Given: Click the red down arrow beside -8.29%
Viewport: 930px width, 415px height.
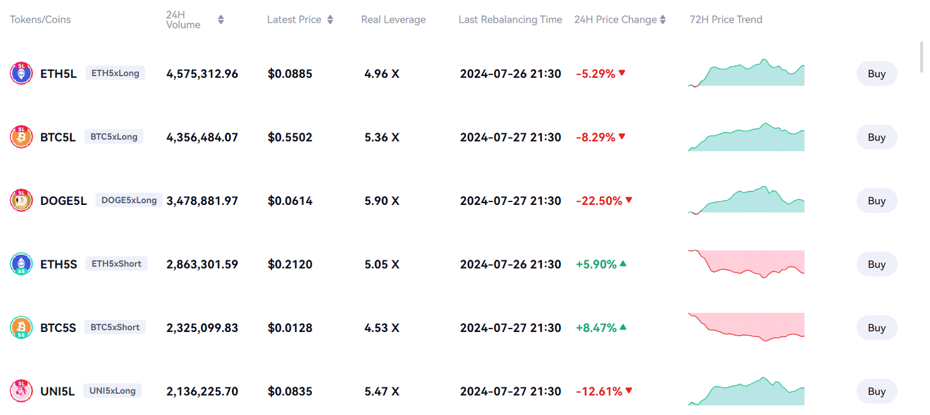Looking at the screenshot, I should point(622,137).
